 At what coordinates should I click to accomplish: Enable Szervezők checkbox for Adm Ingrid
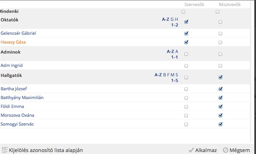[186, 66]
